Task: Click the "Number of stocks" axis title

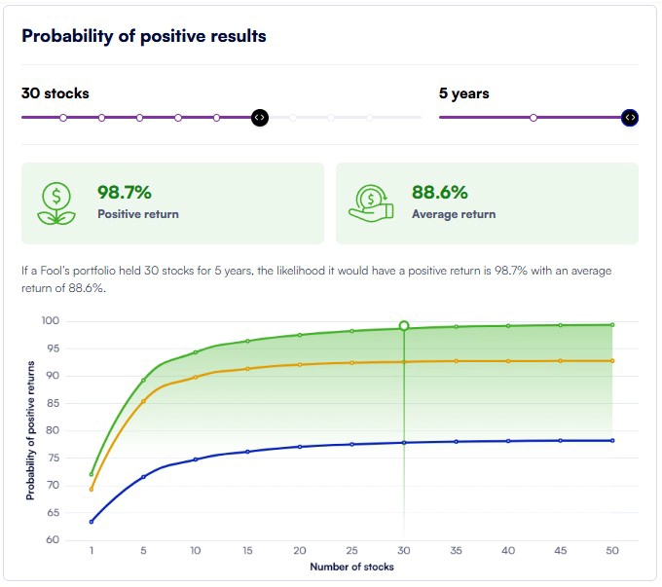Action: pos(351,567)
